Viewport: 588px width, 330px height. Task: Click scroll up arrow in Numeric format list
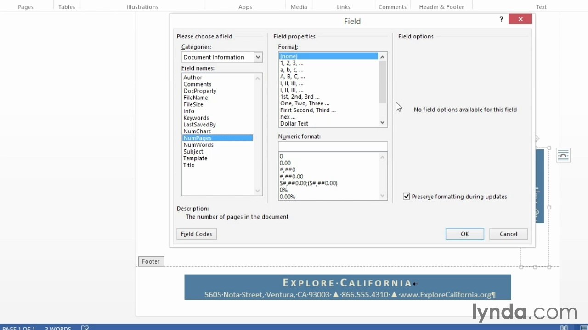(382, 158)
